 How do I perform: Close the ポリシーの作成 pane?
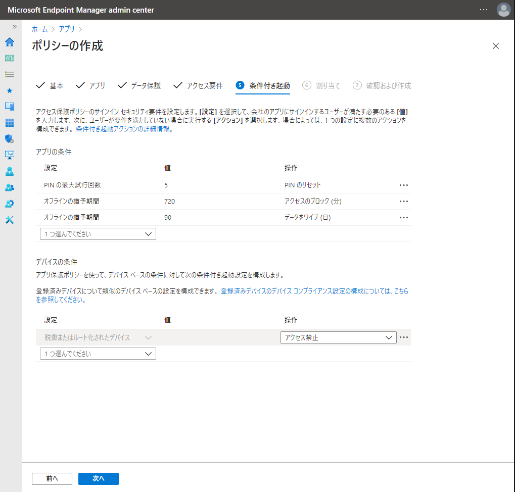pyautogui.click(x=496, y=46)
